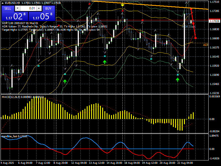
Task: Click the ADR 1,00 20051027 01 Mod 01 label
Action: click(20, 23)
